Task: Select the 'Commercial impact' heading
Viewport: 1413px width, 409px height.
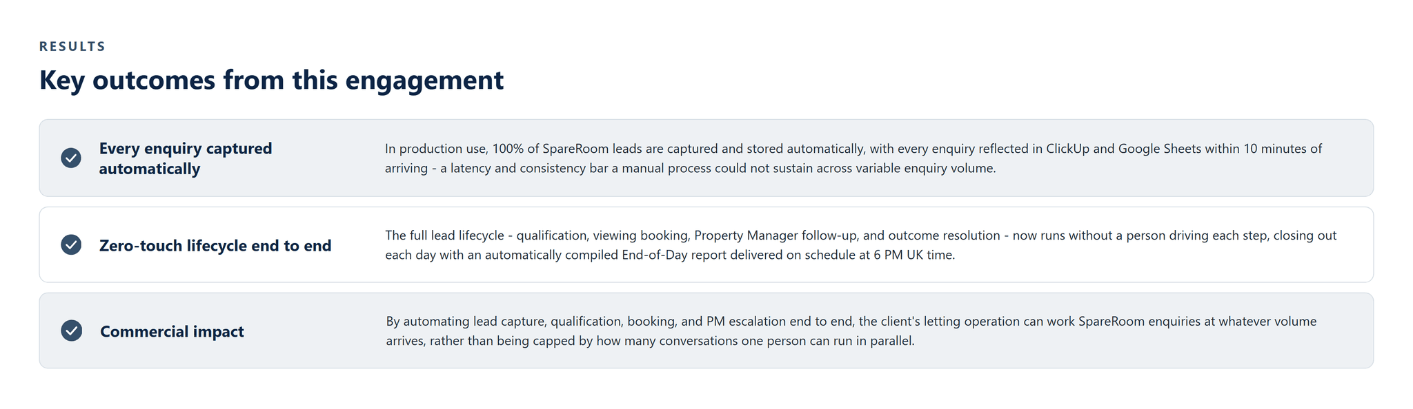Action: tap(172, 331)
